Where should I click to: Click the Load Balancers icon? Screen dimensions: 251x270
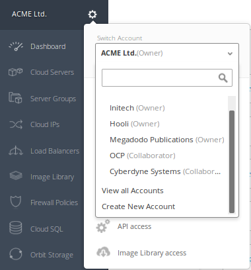(16, 150)
